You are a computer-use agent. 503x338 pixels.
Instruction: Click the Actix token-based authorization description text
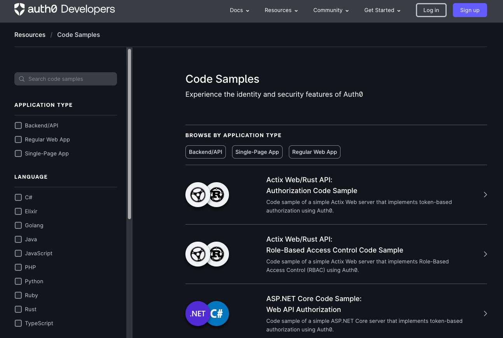point(359,206)
